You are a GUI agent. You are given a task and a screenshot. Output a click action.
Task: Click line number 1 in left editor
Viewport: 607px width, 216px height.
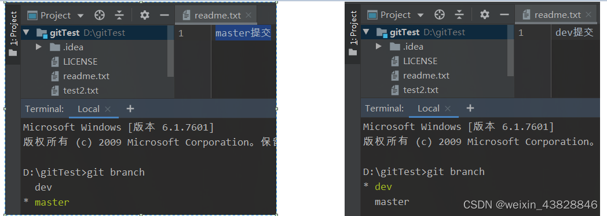coord(181,33)
